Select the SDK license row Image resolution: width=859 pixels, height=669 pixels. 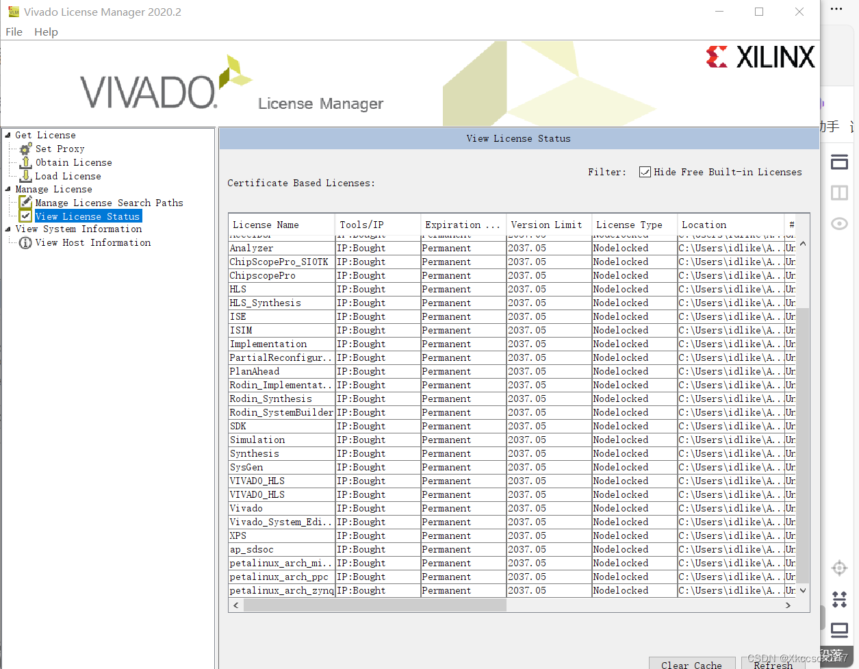[x=512, y=426]
